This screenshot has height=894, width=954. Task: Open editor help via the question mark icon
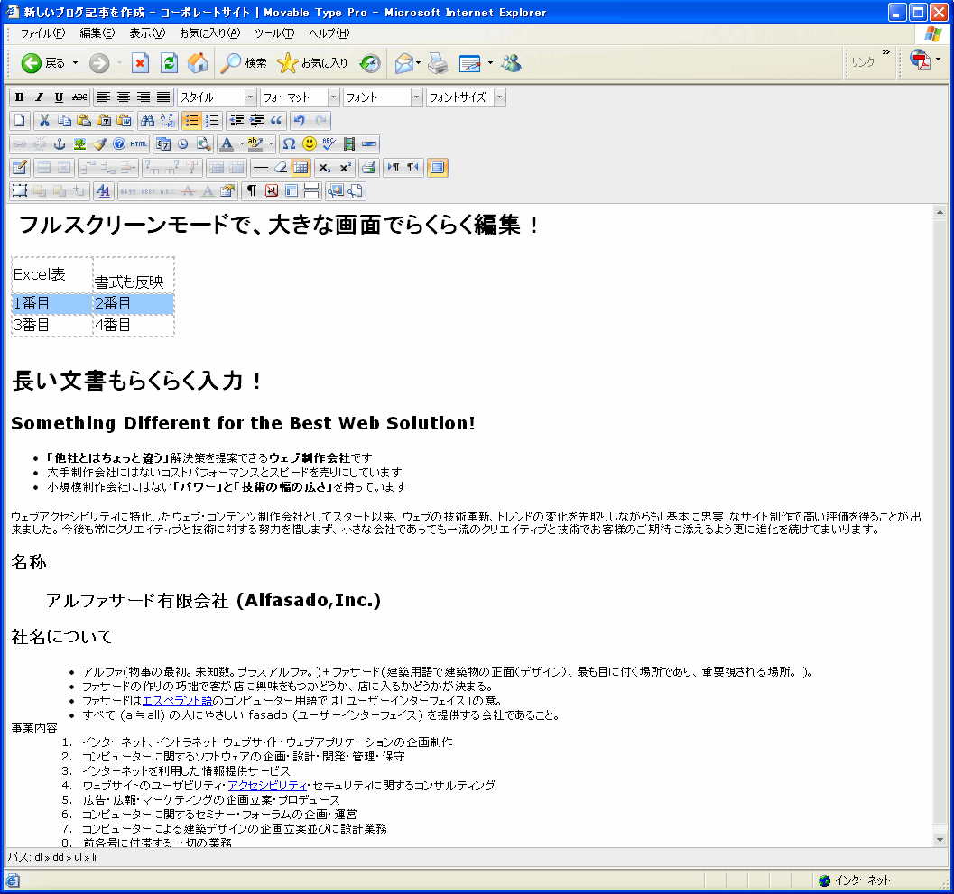coord(119,144)
